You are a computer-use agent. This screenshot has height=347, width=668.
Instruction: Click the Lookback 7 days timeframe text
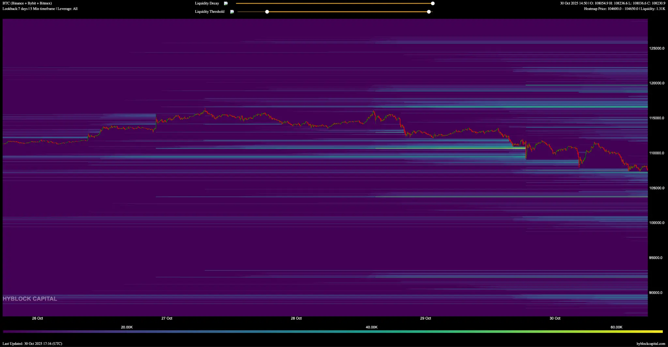(x=40, y=9)
